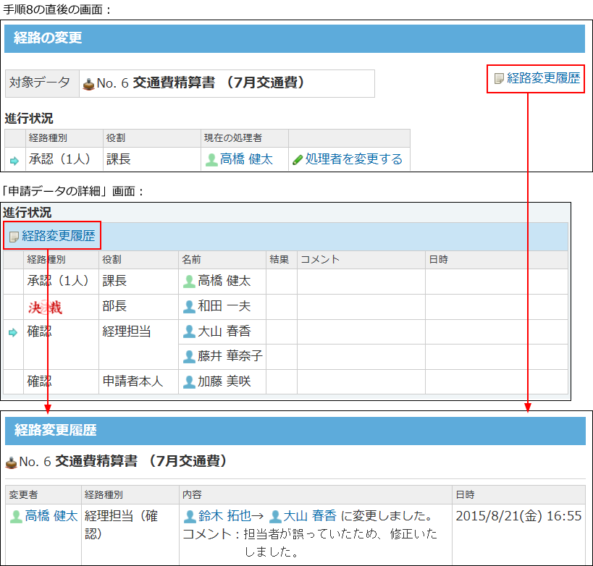Click 結果 column header
The image size is (593, 566).
pyautogui.click(x=282, y=260)
